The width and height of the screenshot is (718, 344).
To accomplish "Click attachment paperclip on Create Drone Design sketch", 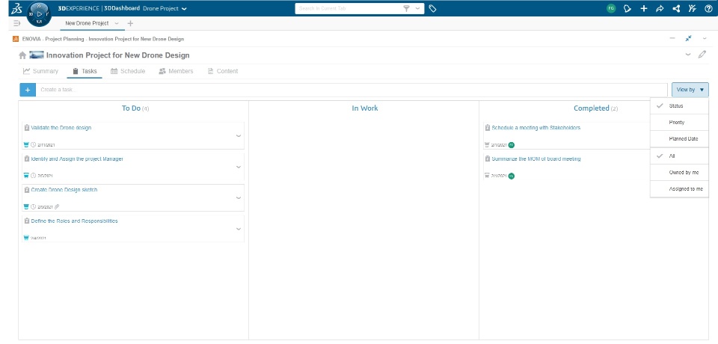I will [x=57, y=206].
